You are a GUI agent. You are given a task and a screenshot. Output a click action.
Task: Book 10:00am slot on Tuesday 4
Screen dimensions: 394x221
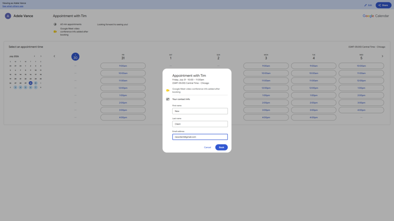pyautogui.click(x=314, y=73)
